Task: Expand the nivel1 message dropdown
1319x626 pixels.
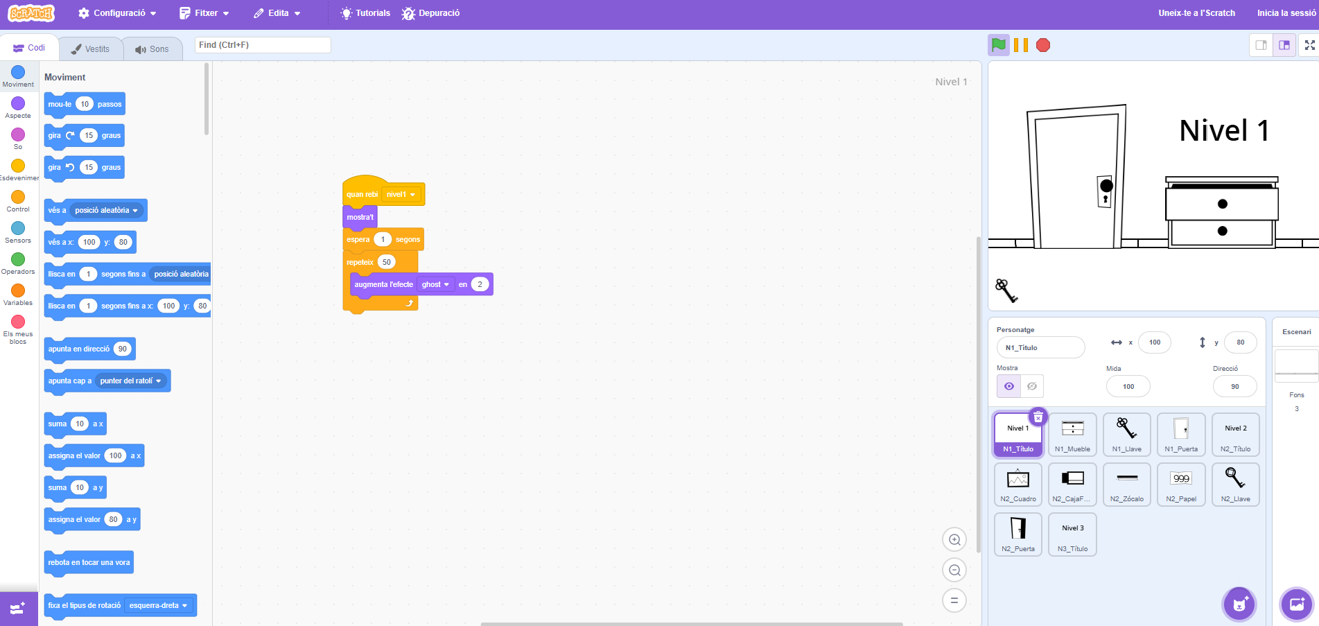Action: 401,195
